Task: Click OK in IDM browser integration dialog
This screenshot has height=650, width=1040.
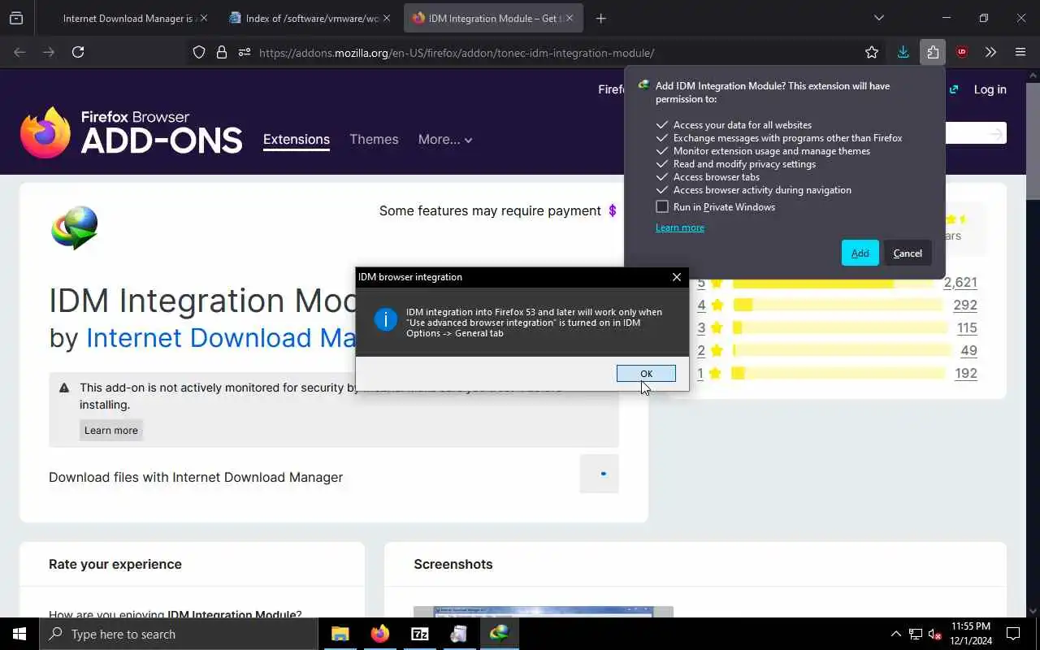Action: click(x=646, y=374)
